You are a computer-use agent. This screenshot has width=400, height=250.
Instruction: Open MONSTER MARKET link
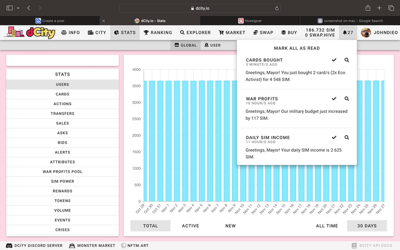[x=92, y=246]
